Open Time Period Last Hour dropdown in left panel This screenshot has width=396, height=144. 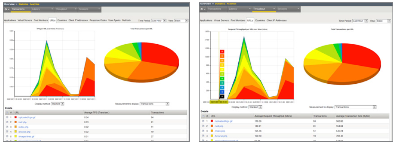pos(159,21)
